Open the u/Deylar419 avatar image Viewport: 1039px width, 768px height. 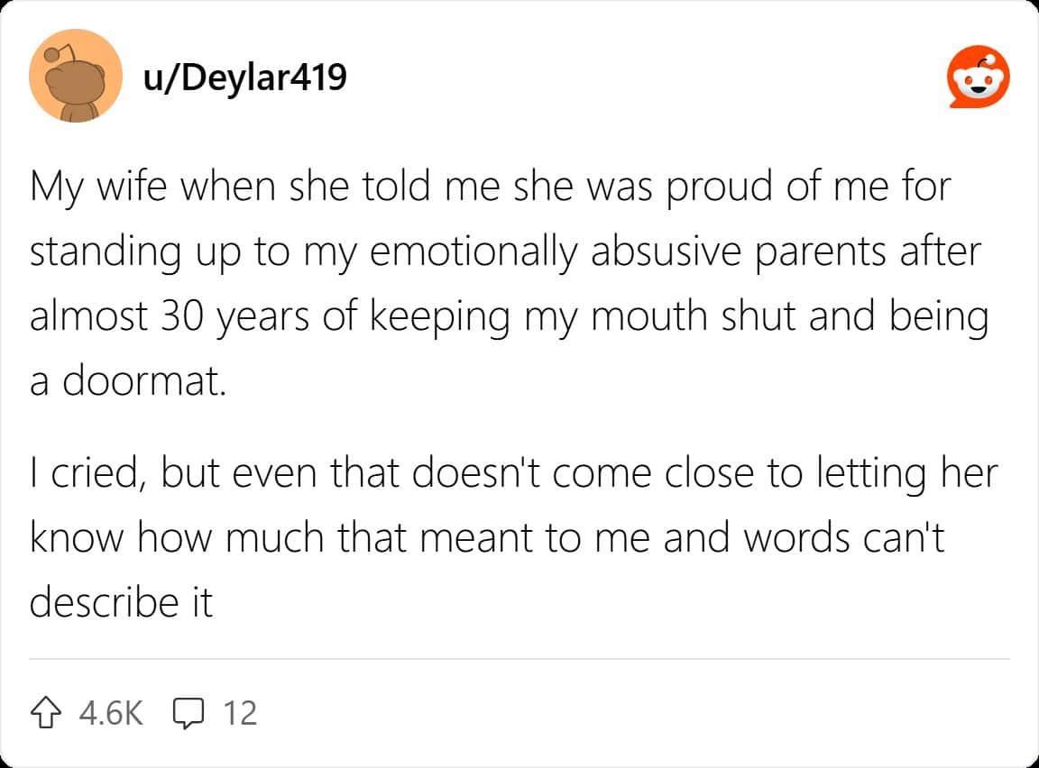[76, 76]
